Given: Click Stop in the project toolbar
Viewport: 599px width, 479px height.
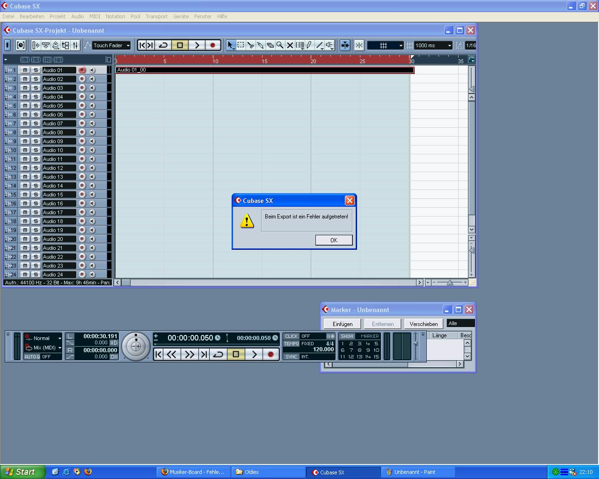Looking at the screenshot, I should click(180, 45).
